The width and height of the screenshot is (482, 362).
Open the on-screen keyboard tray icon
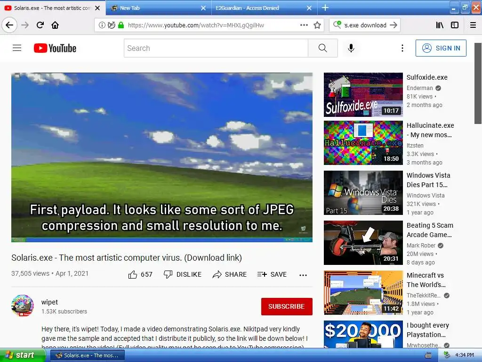(x=428, y=355)
